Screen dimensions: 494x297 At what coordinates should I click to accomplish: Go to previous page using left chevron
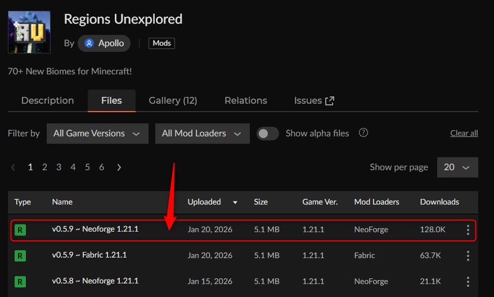14,167
